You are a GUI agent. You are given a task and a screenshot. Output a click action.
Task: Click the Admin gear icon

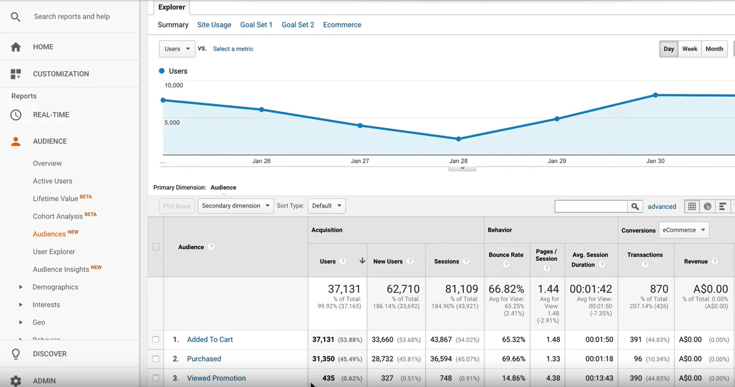[16, 381]
